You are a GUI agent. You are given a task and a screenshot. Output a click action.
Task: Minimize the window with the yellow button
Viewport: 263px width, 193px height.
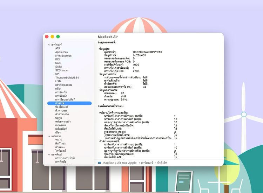[52, 36]
